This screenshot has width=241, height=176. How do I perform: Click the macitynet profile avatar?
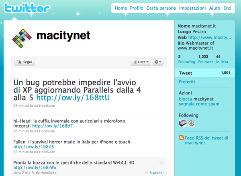click(x=22, y=38)
